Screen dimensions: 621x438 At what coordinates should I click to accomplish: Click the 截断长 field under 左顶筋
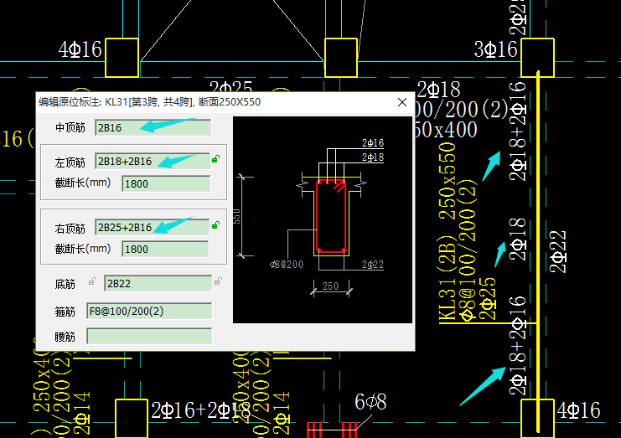[x=164, y=183]
